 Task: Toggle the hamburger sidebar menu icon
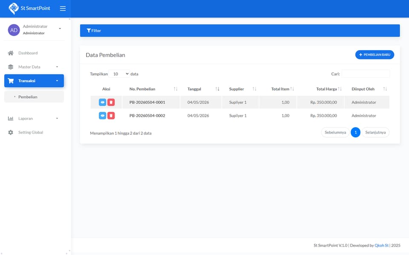pyautogui.click(x=63, y=8)
